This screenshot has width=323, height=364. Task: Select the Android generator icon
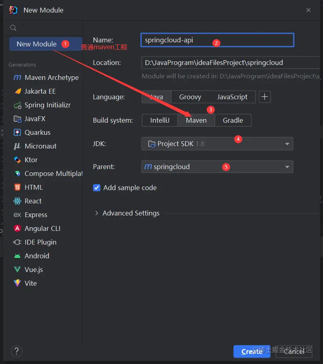click(17, 256)
